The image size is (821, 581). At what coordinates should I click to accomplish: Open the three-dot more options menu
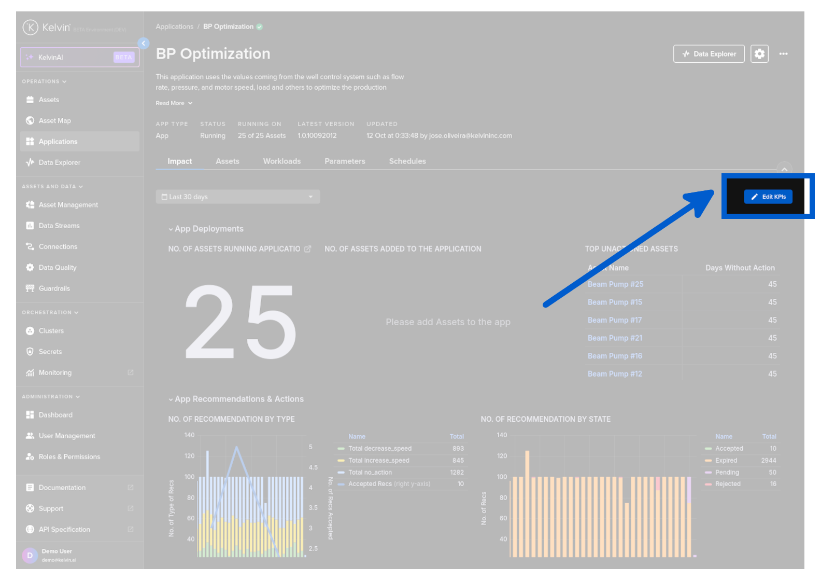pos(783,54)
